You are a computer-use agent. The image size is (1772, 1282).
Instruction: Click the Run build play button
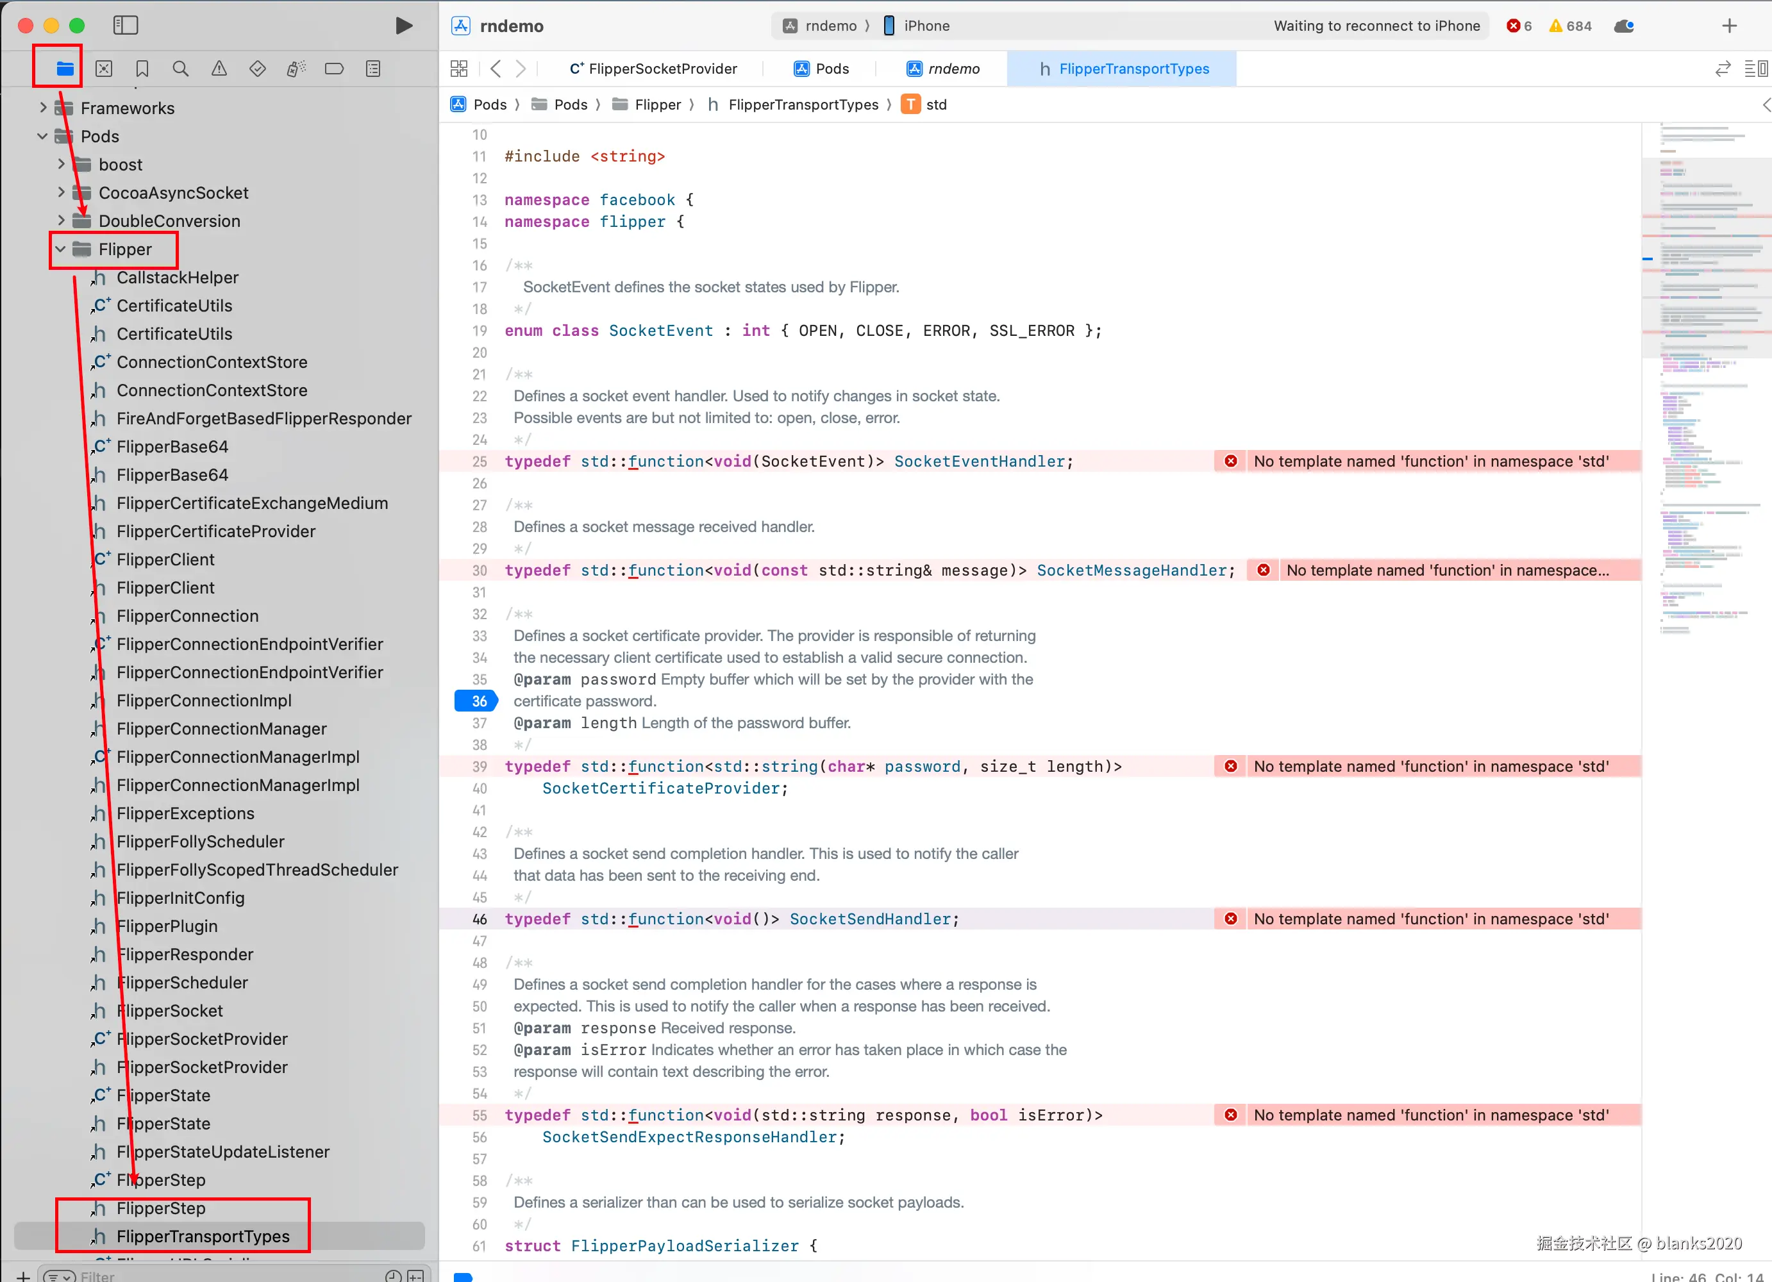pyautogui.click(x=404, y=26)
